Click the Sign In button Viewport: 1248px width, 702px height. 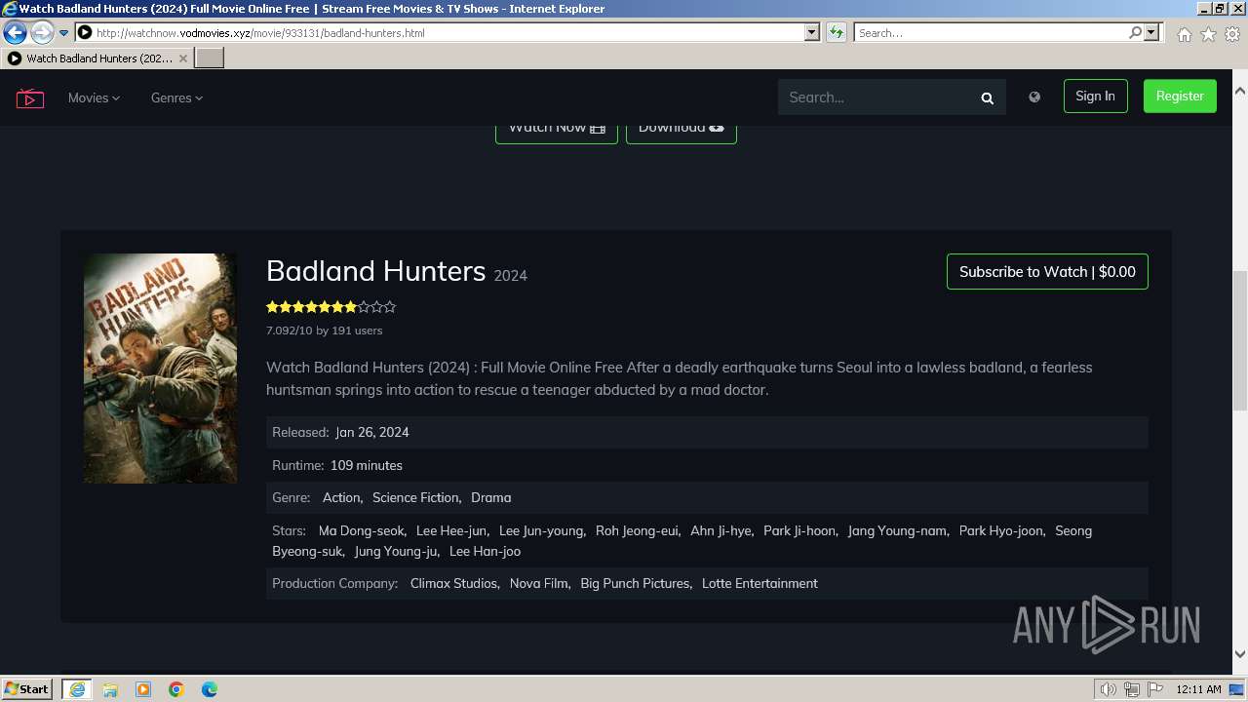click(1095, 96)
